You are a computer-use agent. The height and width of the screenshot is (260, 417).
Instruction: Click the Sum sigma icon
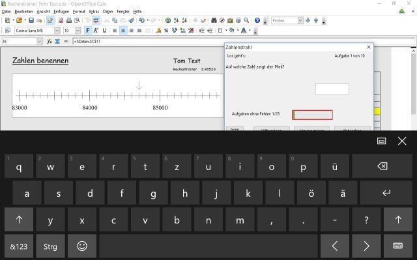(x=57, y=42)
